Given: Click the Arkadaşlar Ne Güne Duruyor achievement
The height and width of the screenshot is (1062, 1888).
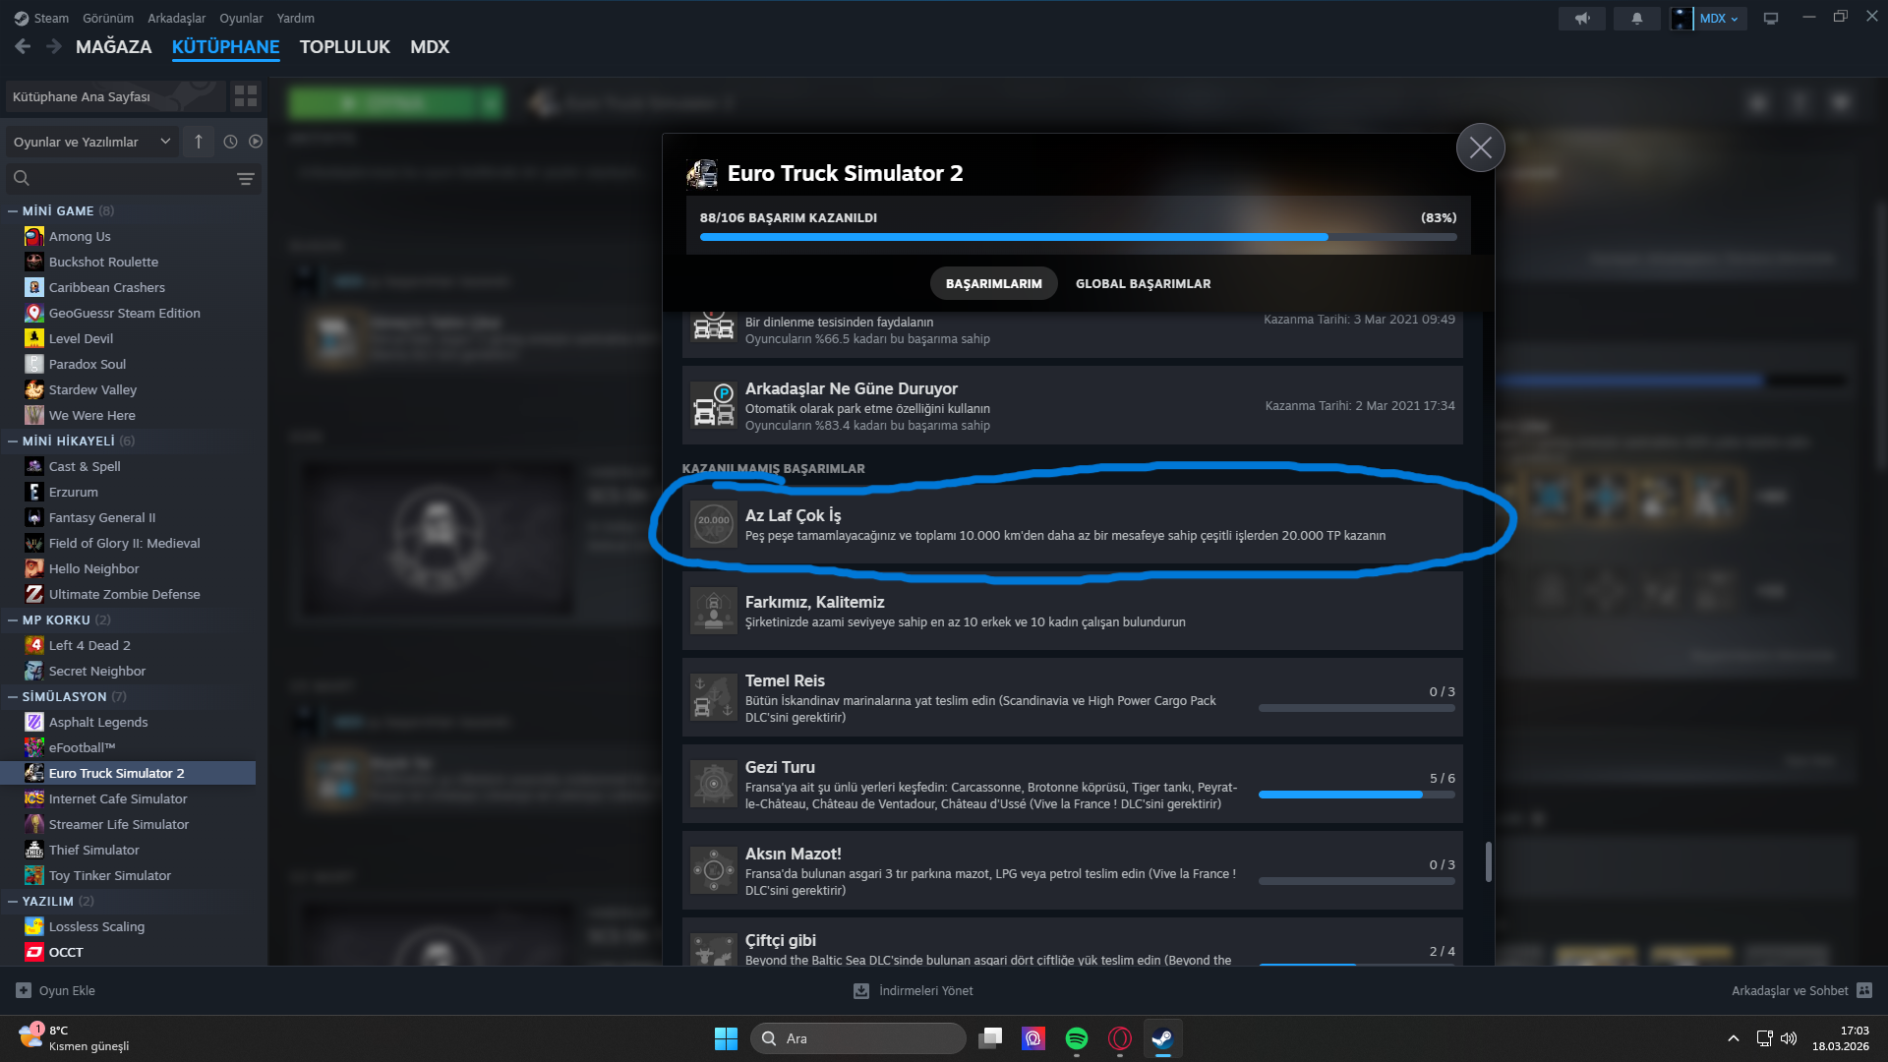Looking at the screenshot, I should tap(1073, 405).
